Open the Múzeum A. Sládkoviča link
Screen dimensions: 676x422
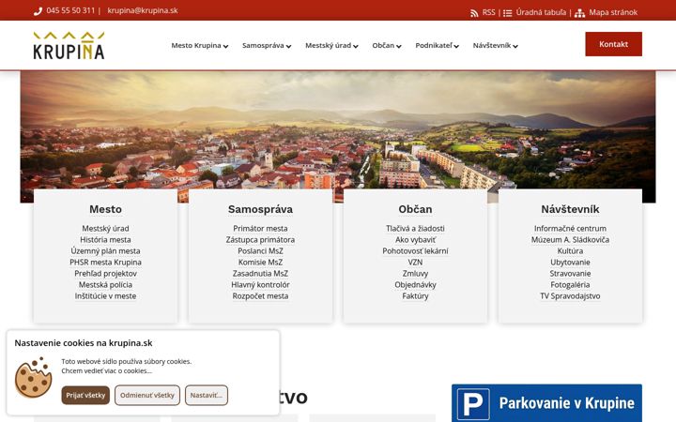point(570,240)
